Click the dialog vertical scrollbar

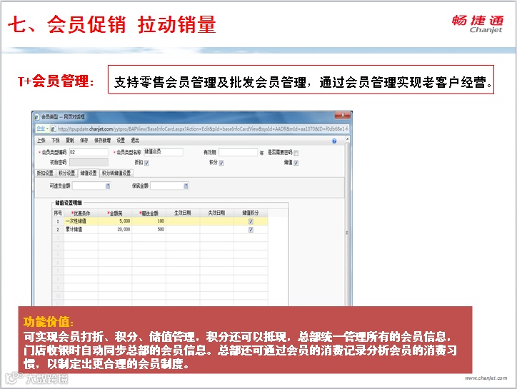pyautogui.click(x=347, y=223)
